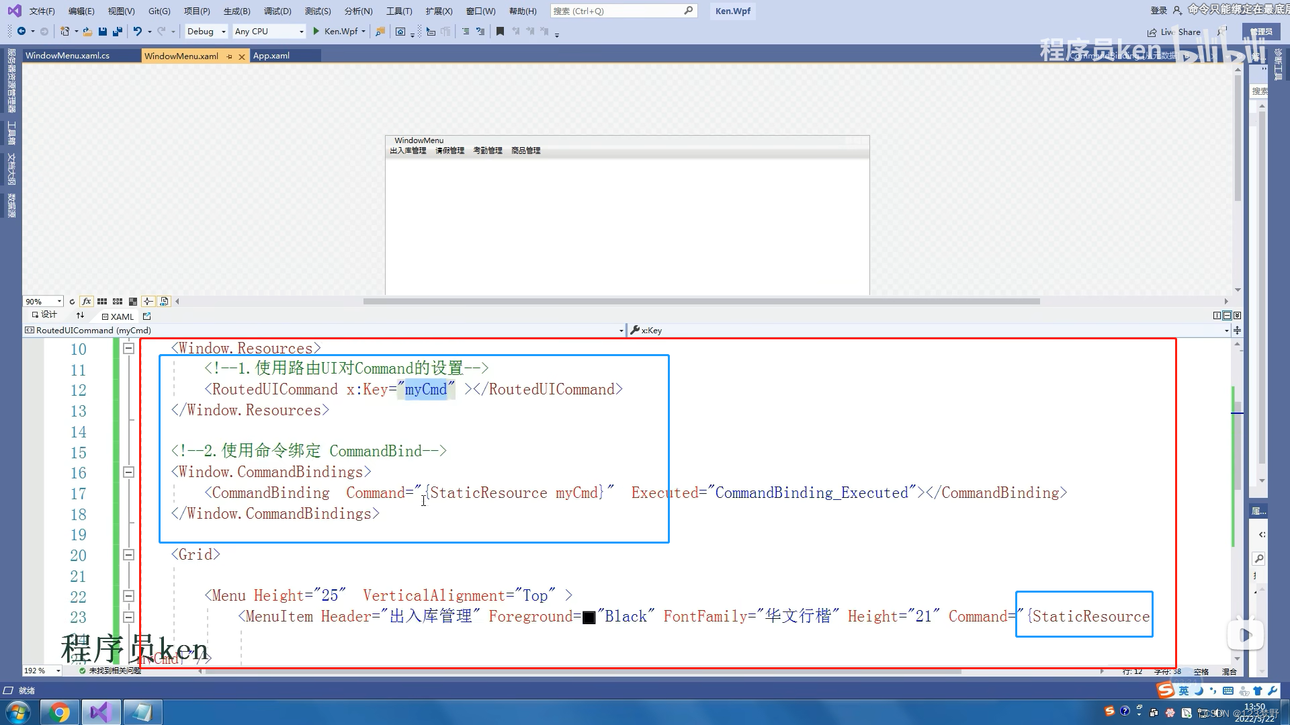Viewport: 1290px width, 725px height.
Task: Open the 编辑(E) menu
Action: point(81,11)
